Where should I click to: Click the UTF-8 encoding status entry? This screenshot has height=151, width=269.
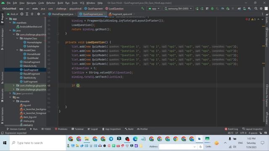(243, 133)
